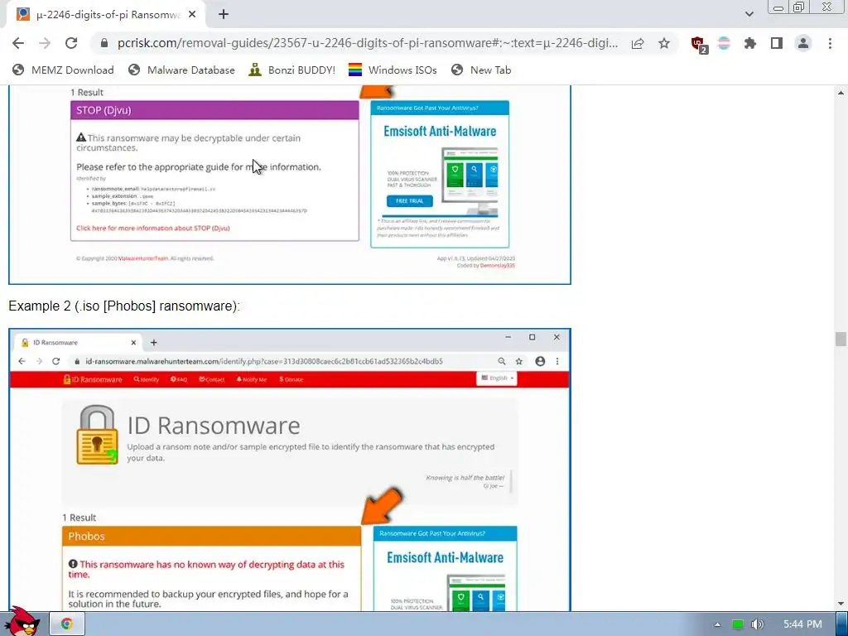Viewport: 848px width, 636px height.
Task: Open the uBlock Origin extension icon
Action: (x=699, y=44)
